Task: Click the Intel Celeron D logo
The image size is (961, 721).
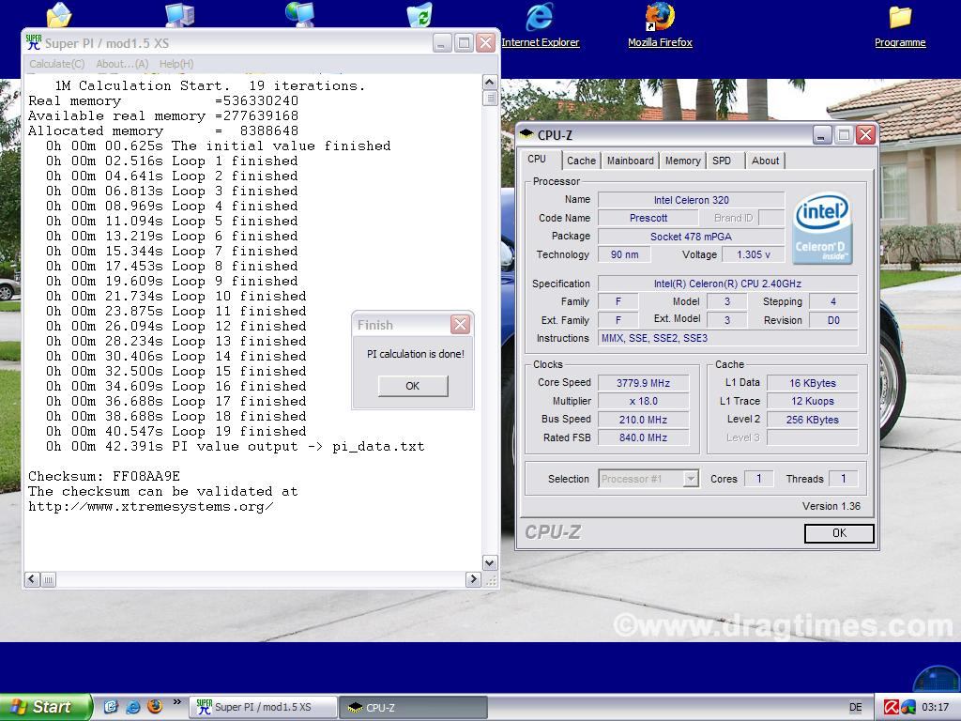Action: tap(822, 228)
